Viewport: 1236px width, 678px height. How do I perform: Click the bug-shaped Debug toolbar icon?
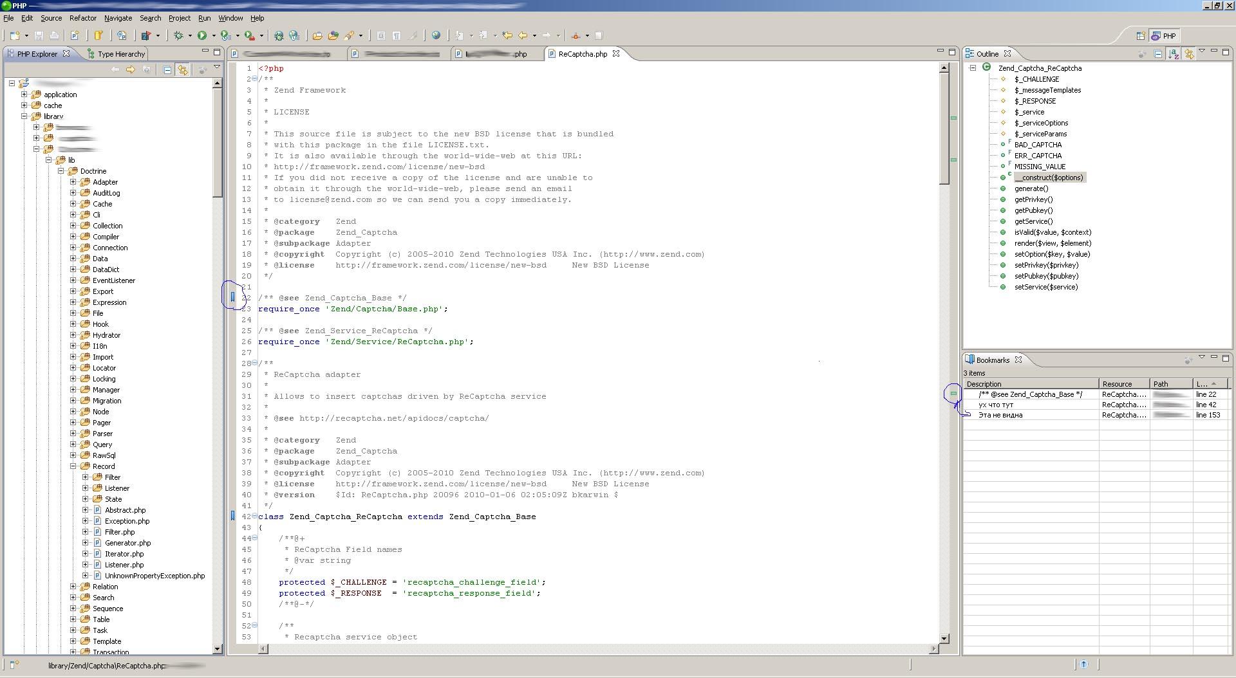click(x=179, y=36)
